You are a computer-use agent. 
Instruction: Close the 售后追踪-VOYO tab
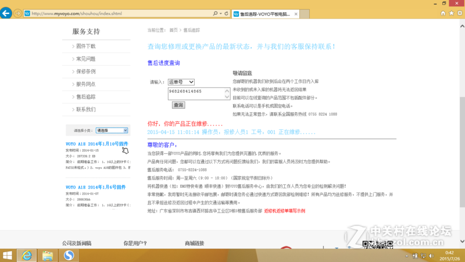296,14
